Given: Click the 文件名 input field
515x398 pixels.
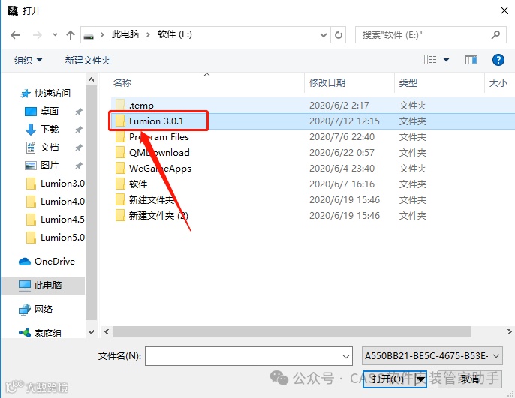Looking at the screenshot, I should click(x=248, y=356).
